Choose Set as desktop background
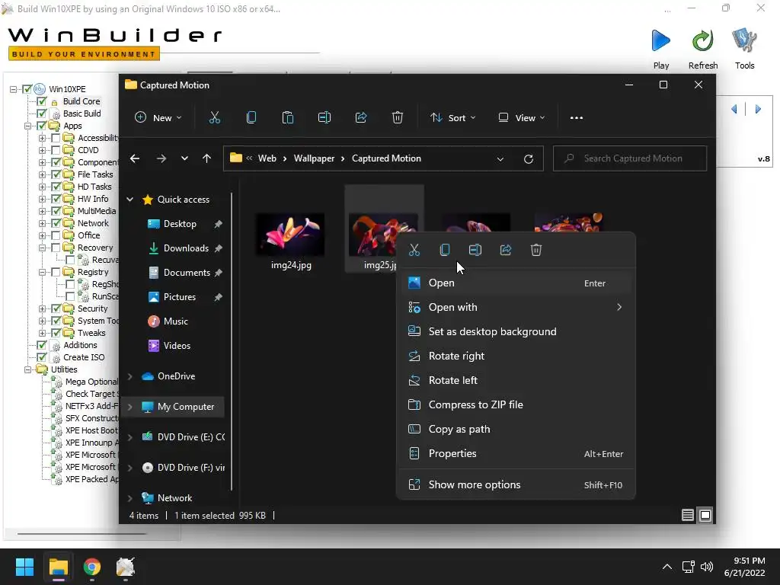 click(x=516, y=332)
